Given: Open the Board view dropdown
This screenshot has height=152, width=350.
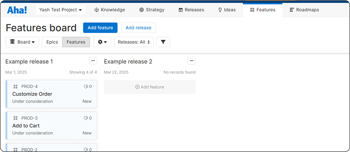Looking at the screenshot, I should (23, 42).
